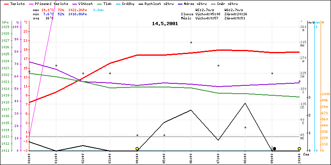This screenshot has height=165, width=331.
Task: Click the black dot marker near 09:40
Action: pyautogui.click(x=274, y=148)
